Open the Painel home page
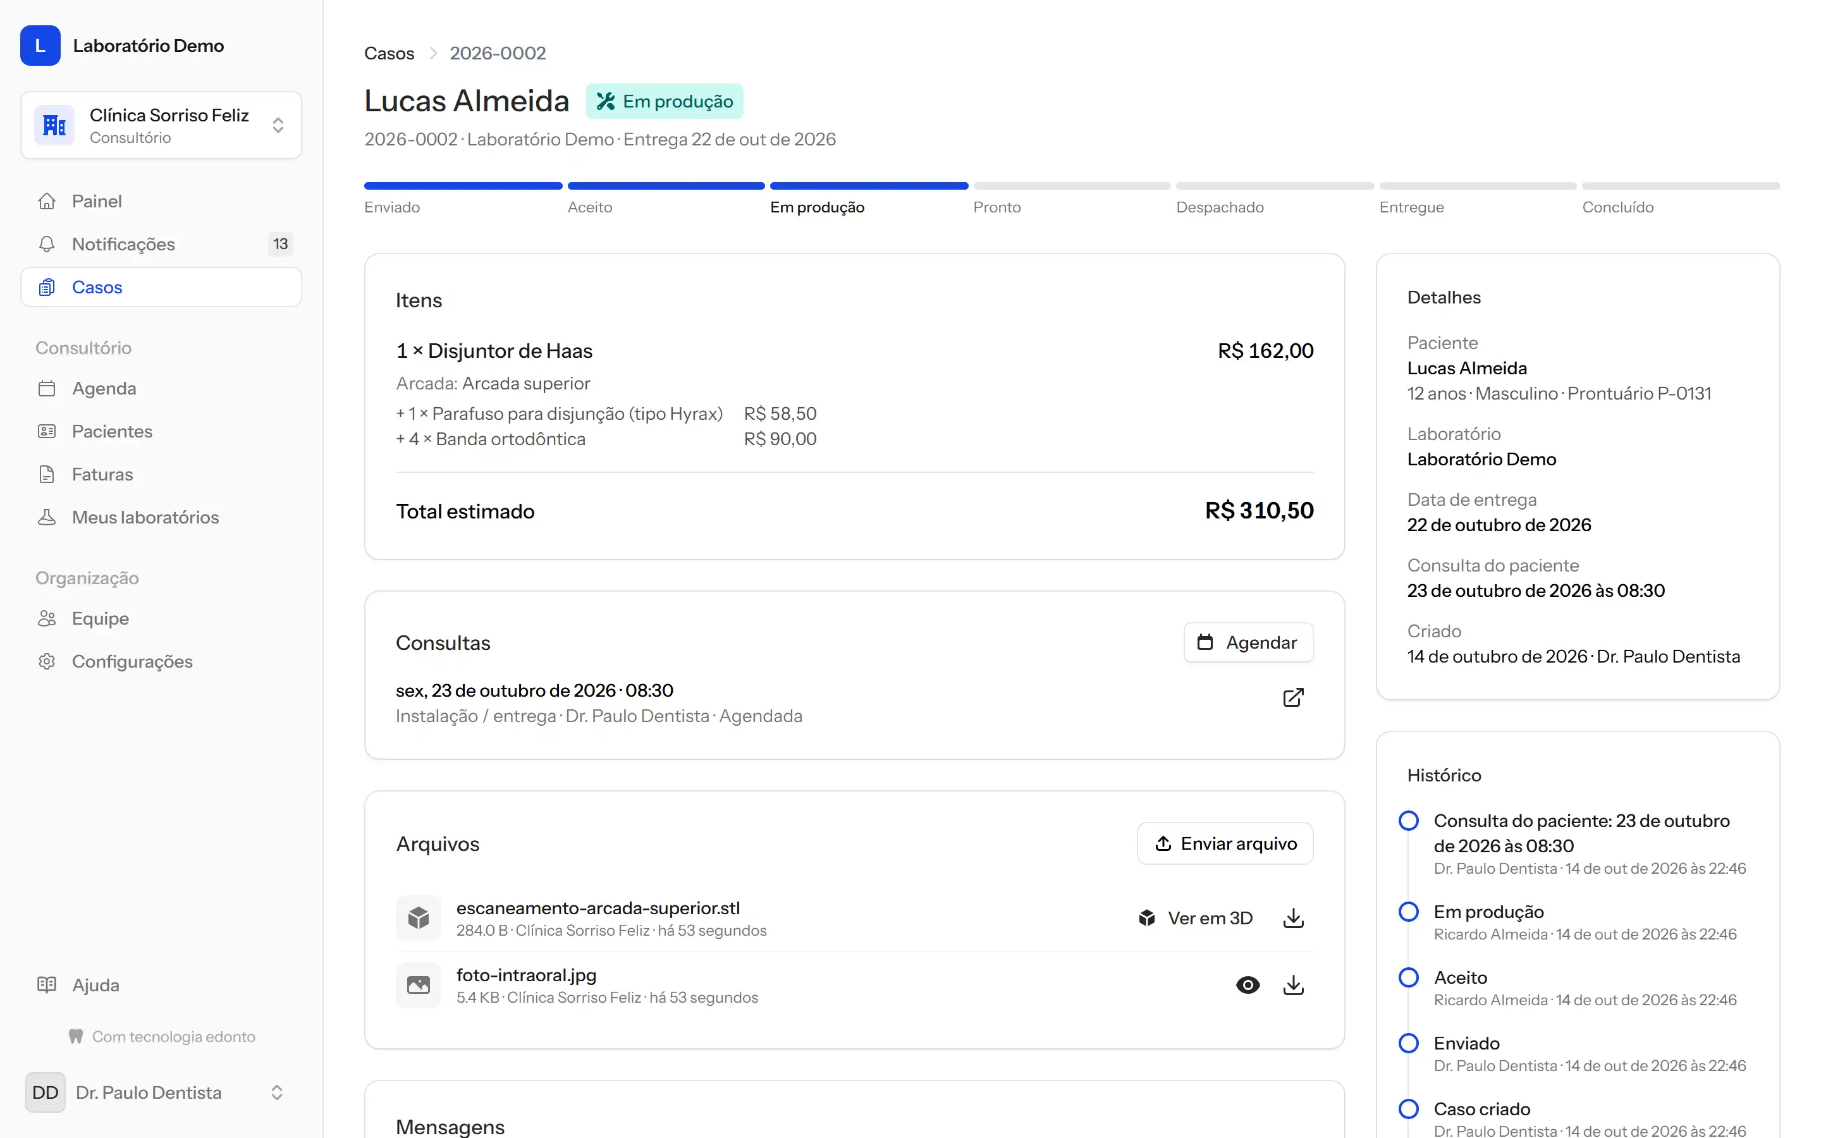The height and width of the screenshot is (1138, 1821). tap(161, 201)
